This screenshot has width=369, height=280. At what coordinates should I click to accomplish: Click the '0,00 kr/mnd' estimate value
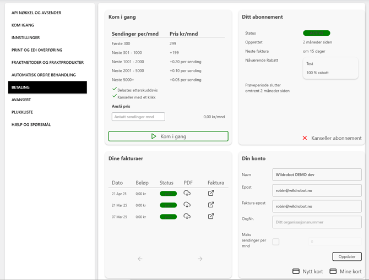(214, 117)
